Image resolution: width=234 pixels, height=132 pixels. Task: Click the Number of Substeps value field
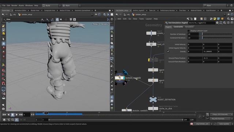point(193,34)
